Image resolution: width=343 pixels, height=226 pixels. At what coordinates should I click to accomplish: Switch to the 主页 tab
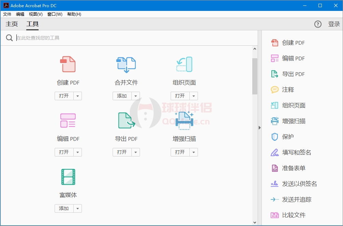pyautogui.click(x=11, y=24)
